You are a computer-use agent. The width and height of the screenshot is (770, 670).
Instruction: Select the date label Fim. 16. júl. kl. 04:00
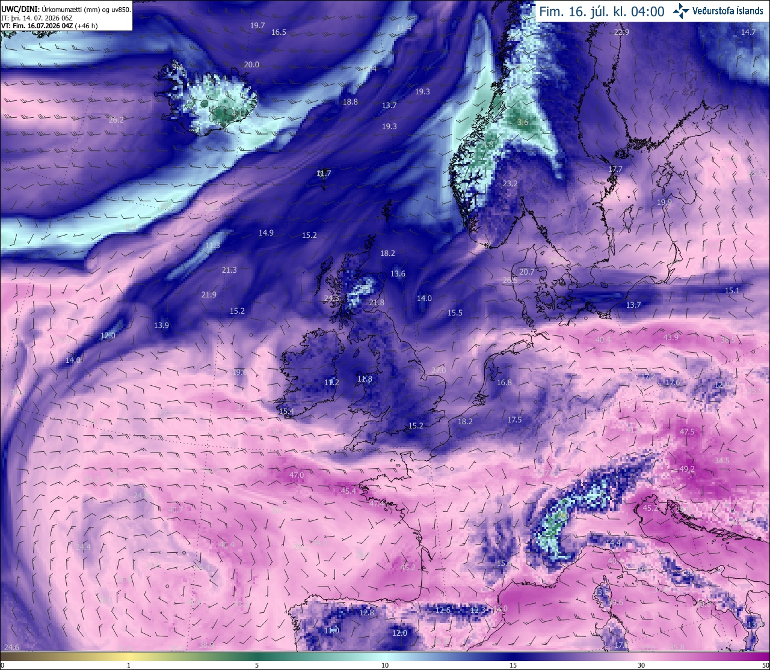tap(601, 11)
